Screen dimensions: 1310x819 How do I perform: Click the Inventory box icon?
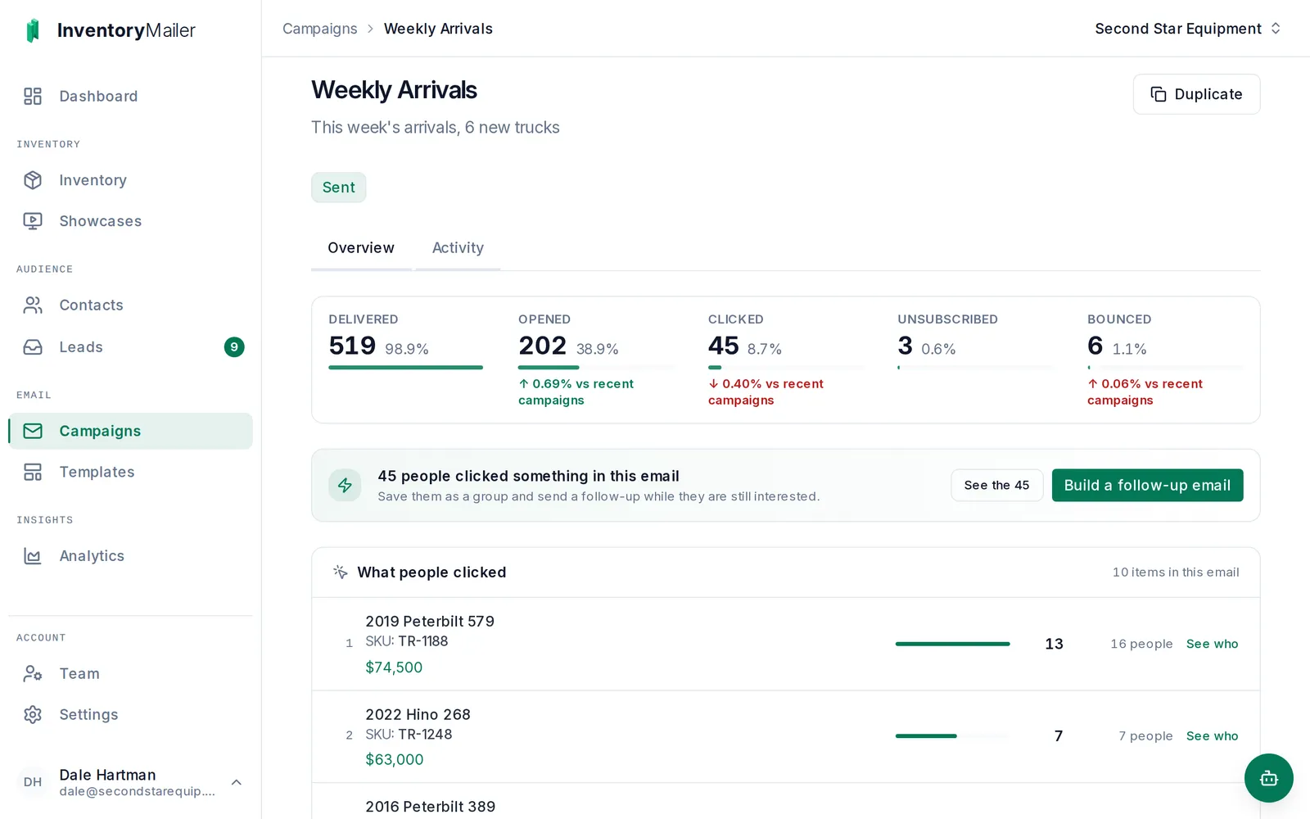pyautogui.click(x=33, y=180)
